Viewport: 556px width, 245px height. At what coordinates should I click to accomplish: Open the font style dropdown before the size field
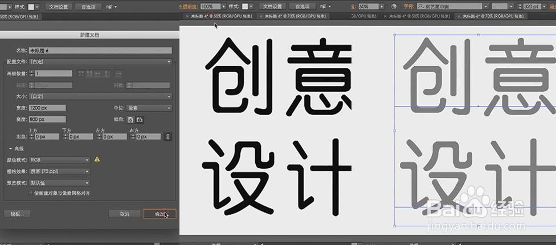512,6
